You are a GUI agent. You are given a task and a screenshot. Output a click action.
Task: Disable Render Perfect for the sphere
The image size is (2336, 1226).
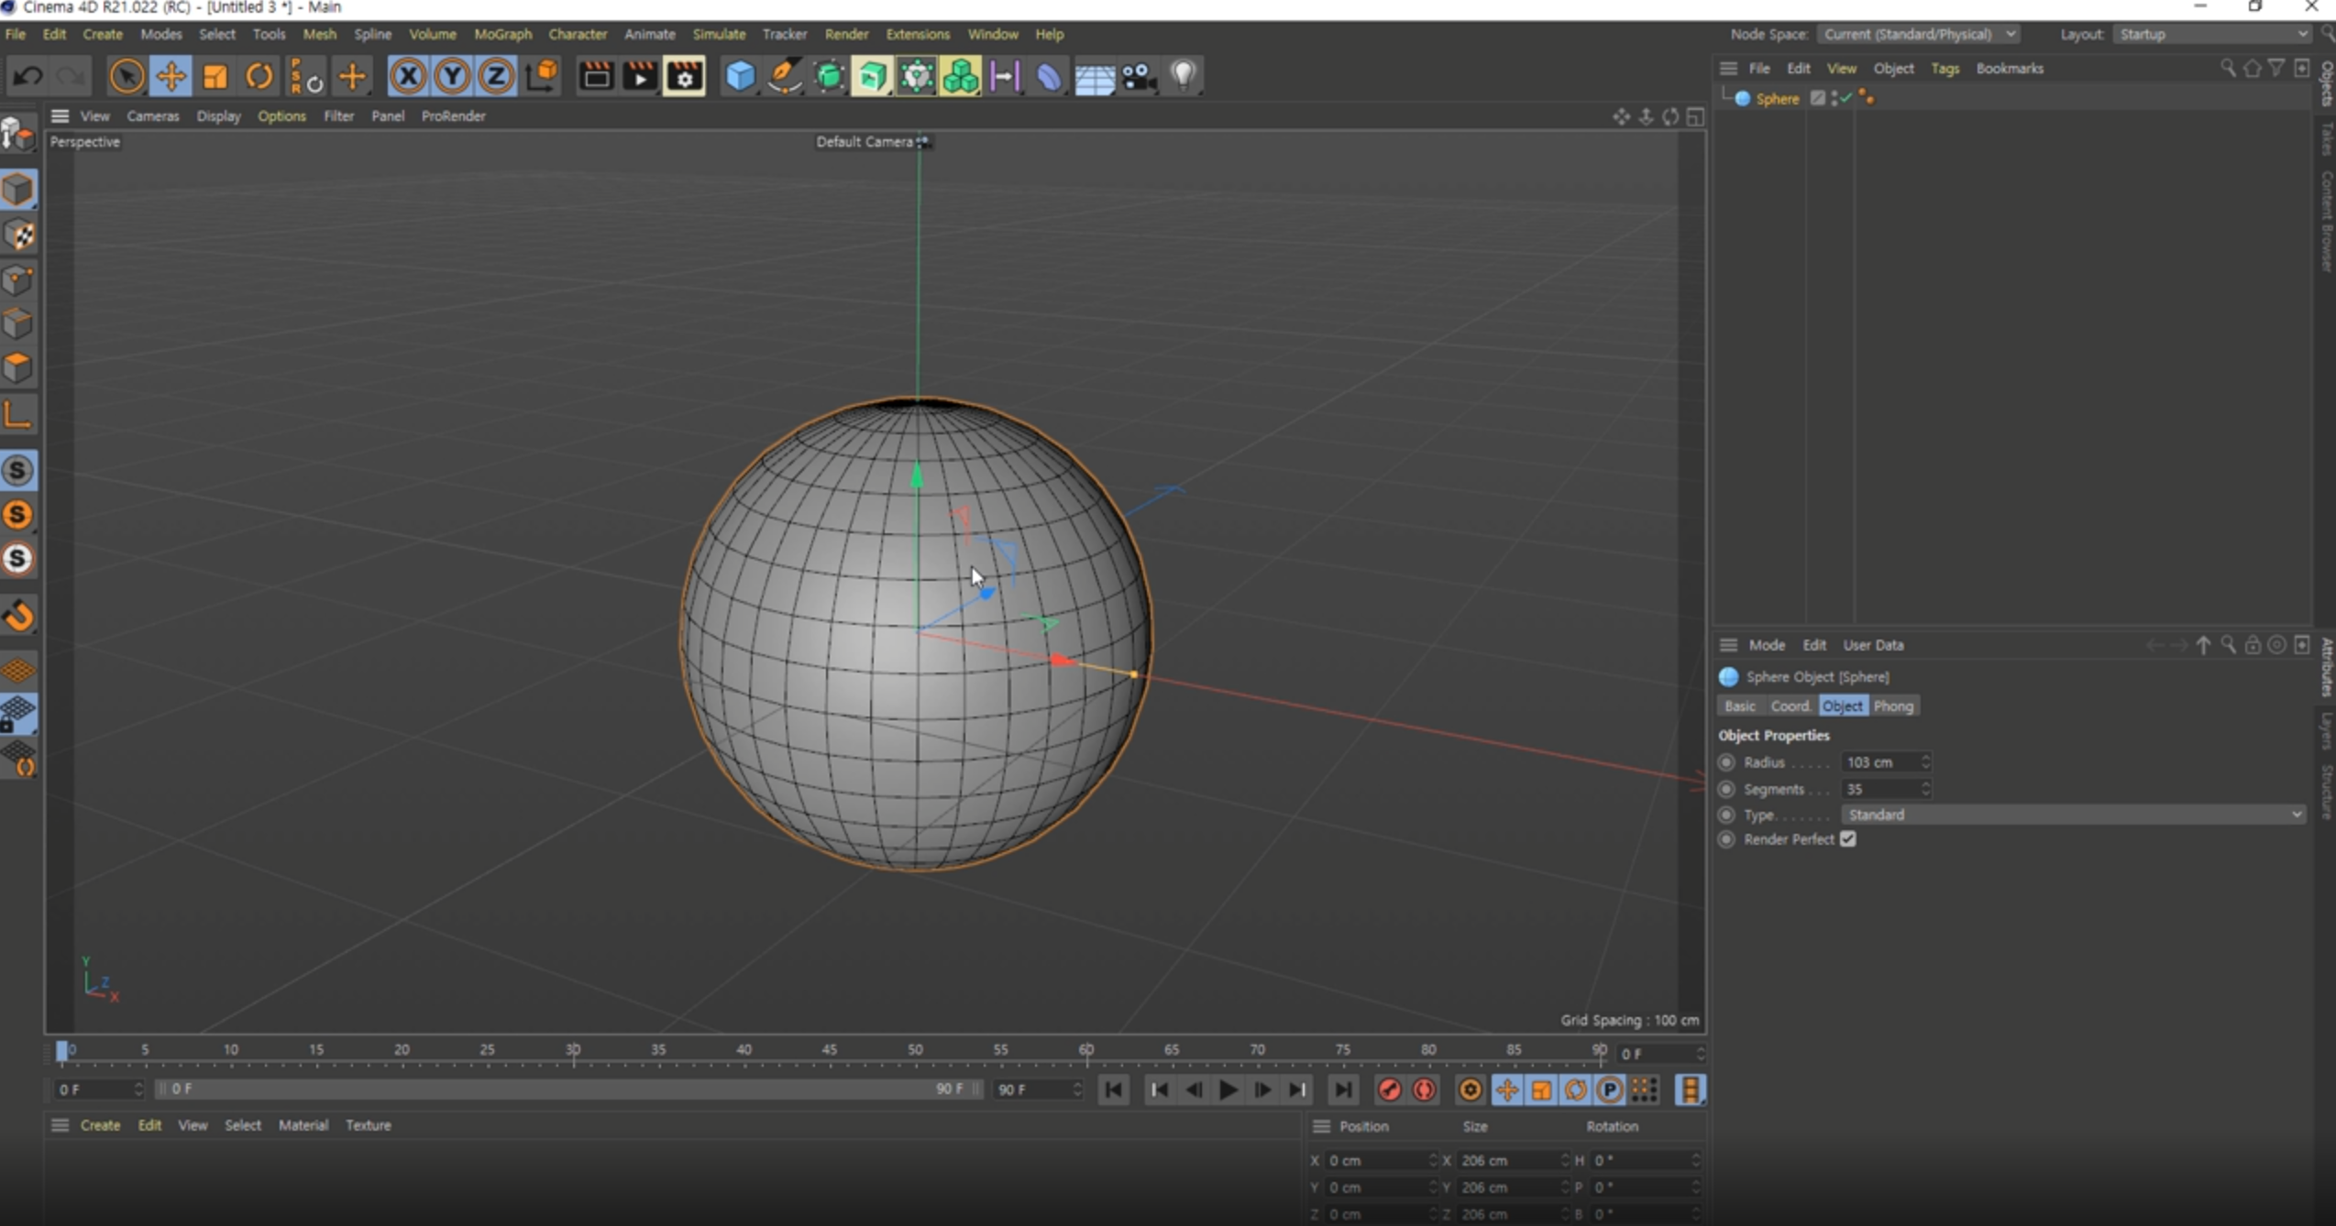click(1848, 839)
